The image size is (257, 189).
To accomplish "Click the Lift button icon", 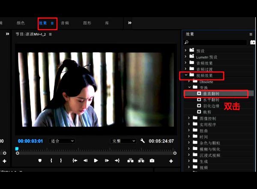I will pos(131,161).
